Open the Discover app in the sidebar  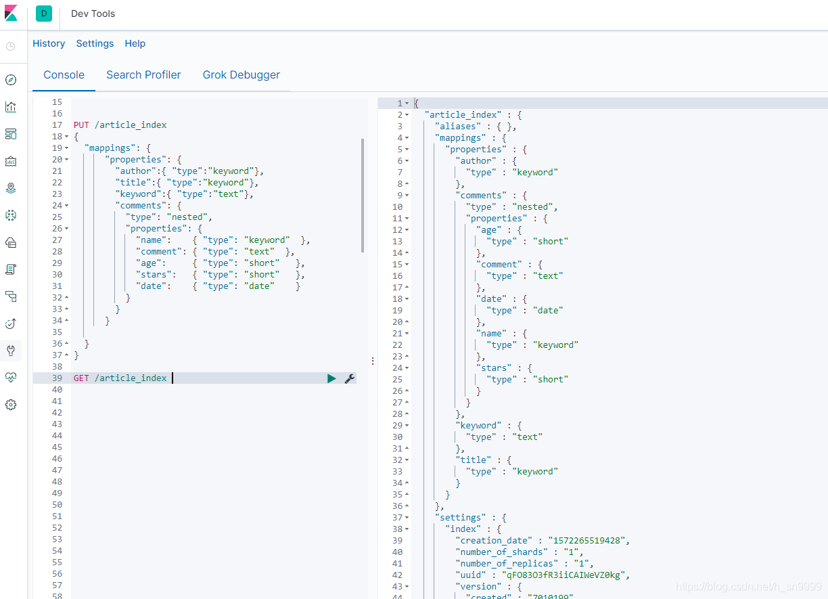[10, 79]
